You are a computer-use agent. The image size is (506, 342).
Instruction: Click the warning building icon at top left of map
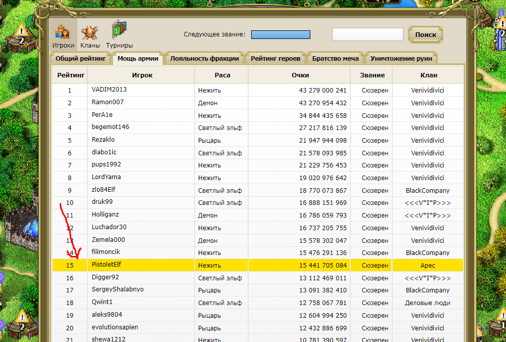pos(21,38)
